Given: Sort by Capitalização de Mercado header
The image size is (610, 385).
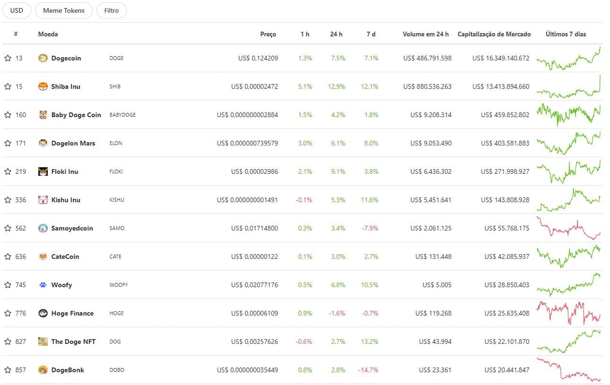Looking at the screenshot, I should click(x=494, y=34).
